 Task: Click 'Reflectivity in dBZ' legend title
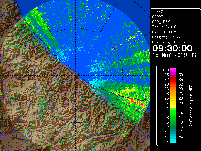click(x=191, y=106)
